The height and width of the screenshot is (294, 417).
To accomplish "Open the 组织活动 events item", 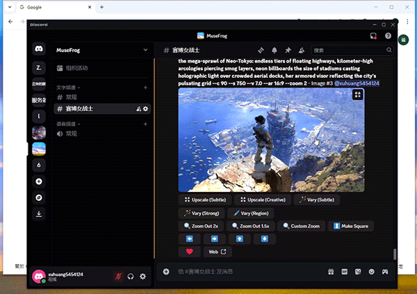I will (x=102, y=68).
